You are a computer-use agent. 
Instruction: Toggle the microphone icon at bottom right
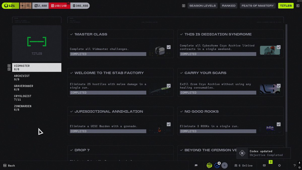299,163
